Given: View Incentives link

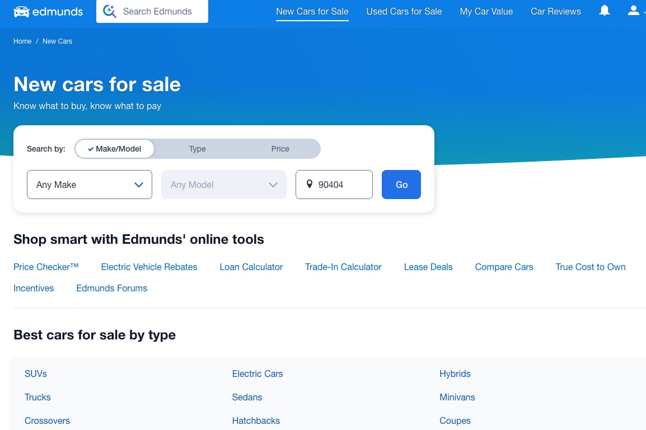Looking at the screenshot, I should coord(34,288).
